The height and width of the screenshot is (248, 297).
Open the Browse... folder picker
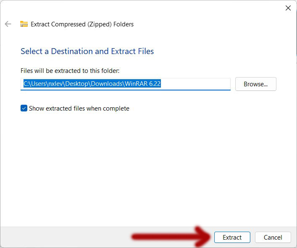tap(255, 84)
